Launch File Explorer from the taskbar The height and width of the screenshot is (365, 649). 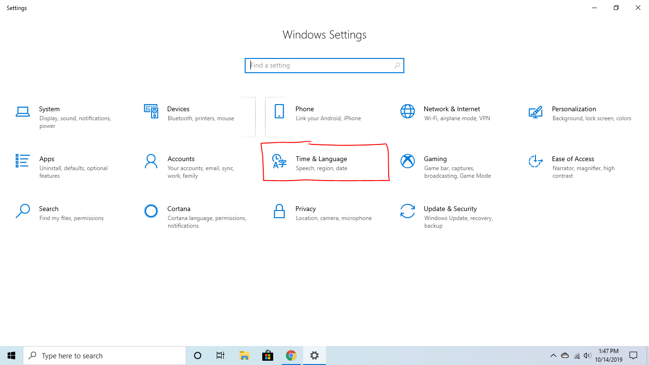coord(244,355)
